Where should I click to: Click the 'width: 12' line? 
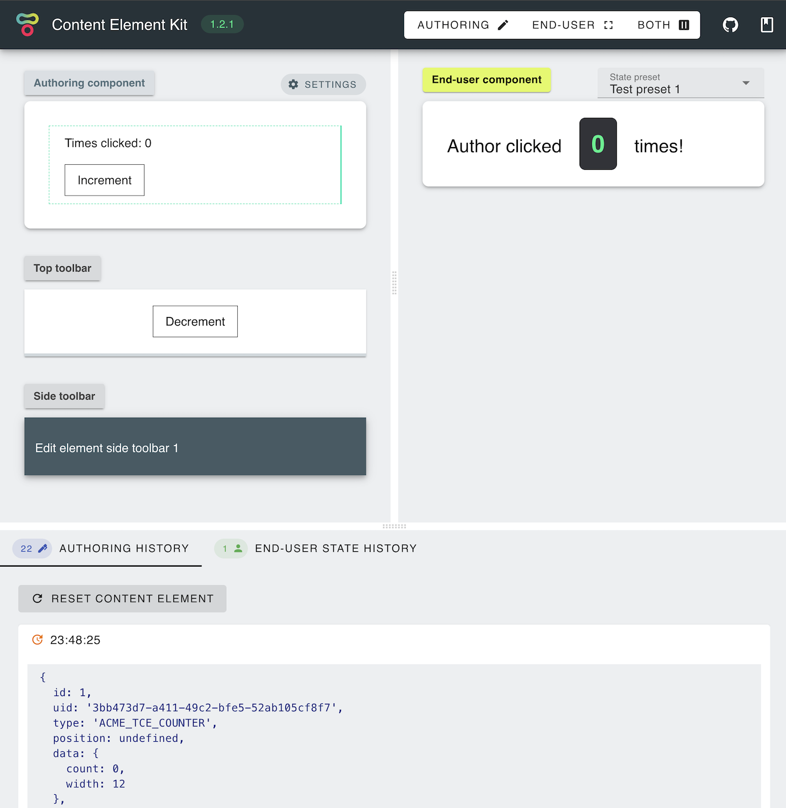95,784
